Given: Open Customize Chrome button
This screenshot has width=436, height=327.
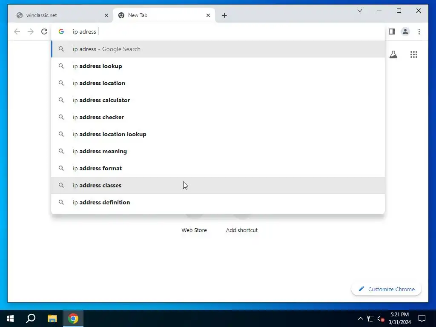Looking at the screenshot, I should pos(386,289).
